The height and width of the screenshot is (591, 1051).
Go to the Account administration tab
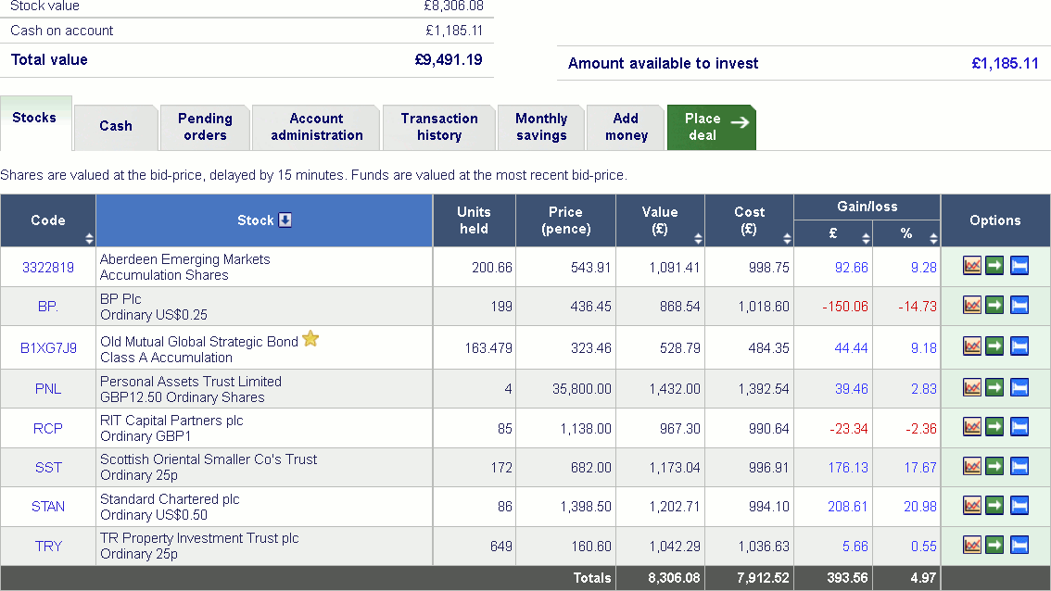[x=316, y=127]
